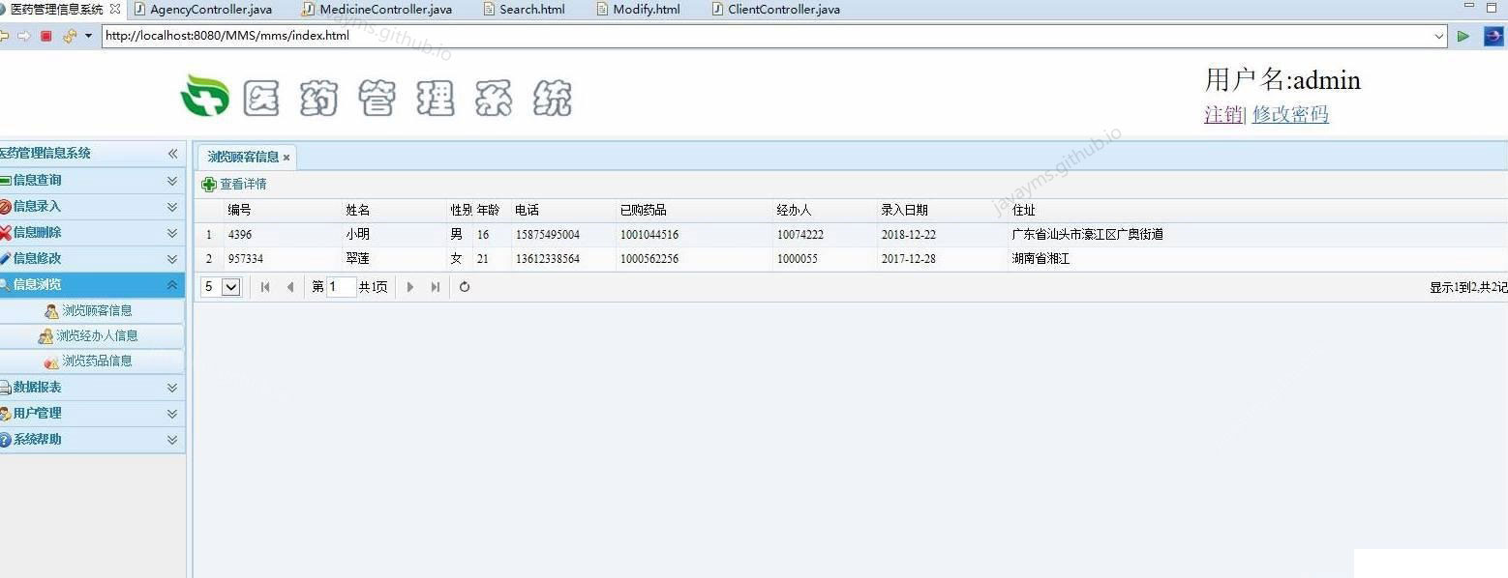Click the 注销 logout link

tap(1221, 114)
